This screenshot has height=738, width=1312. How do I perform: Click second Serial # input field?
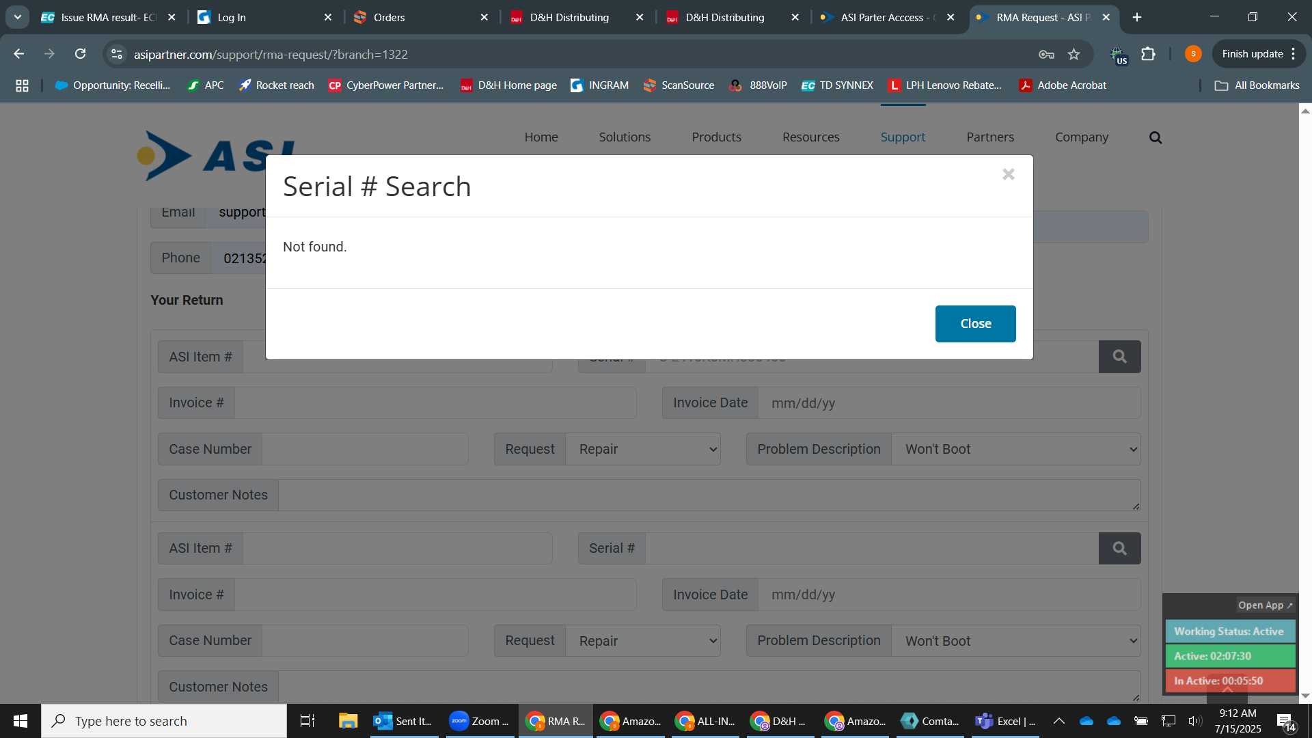(x=872, y=548)
